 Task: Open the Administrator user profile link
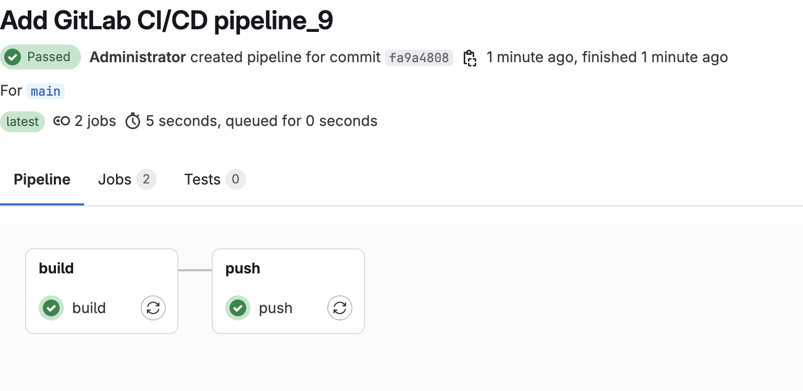pyautogui.click(x=137, y=57)
